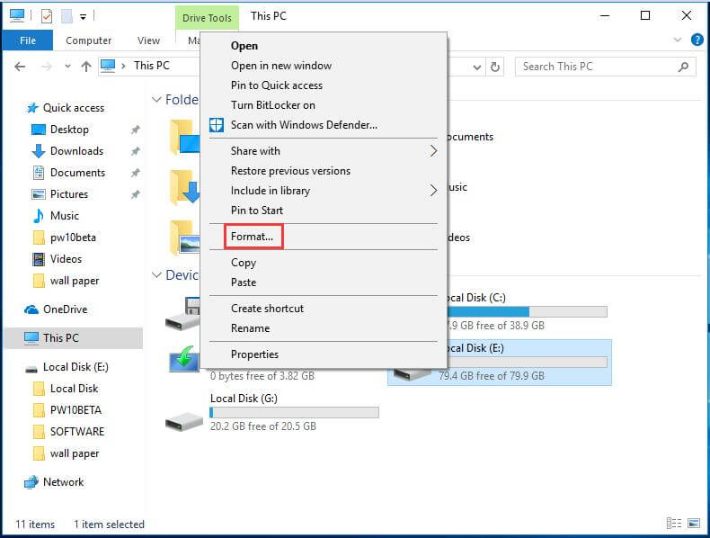Select OneDrive in the navigation pane
This screenshot has width=710, height=538.
[56, 309]
